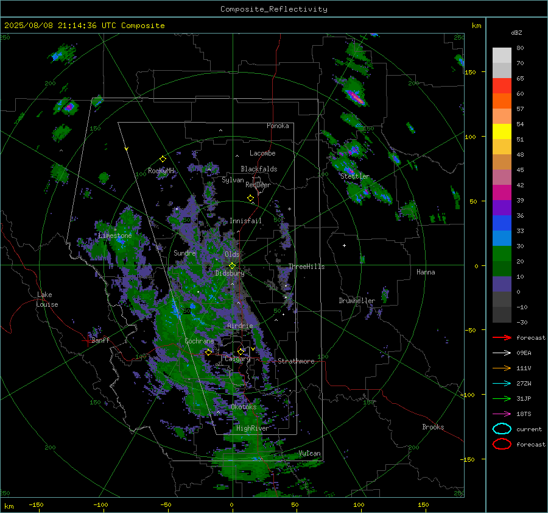Screen dimensions: 548x513
Task: Click the Strathmore city label
Action: tap(296, 361)
